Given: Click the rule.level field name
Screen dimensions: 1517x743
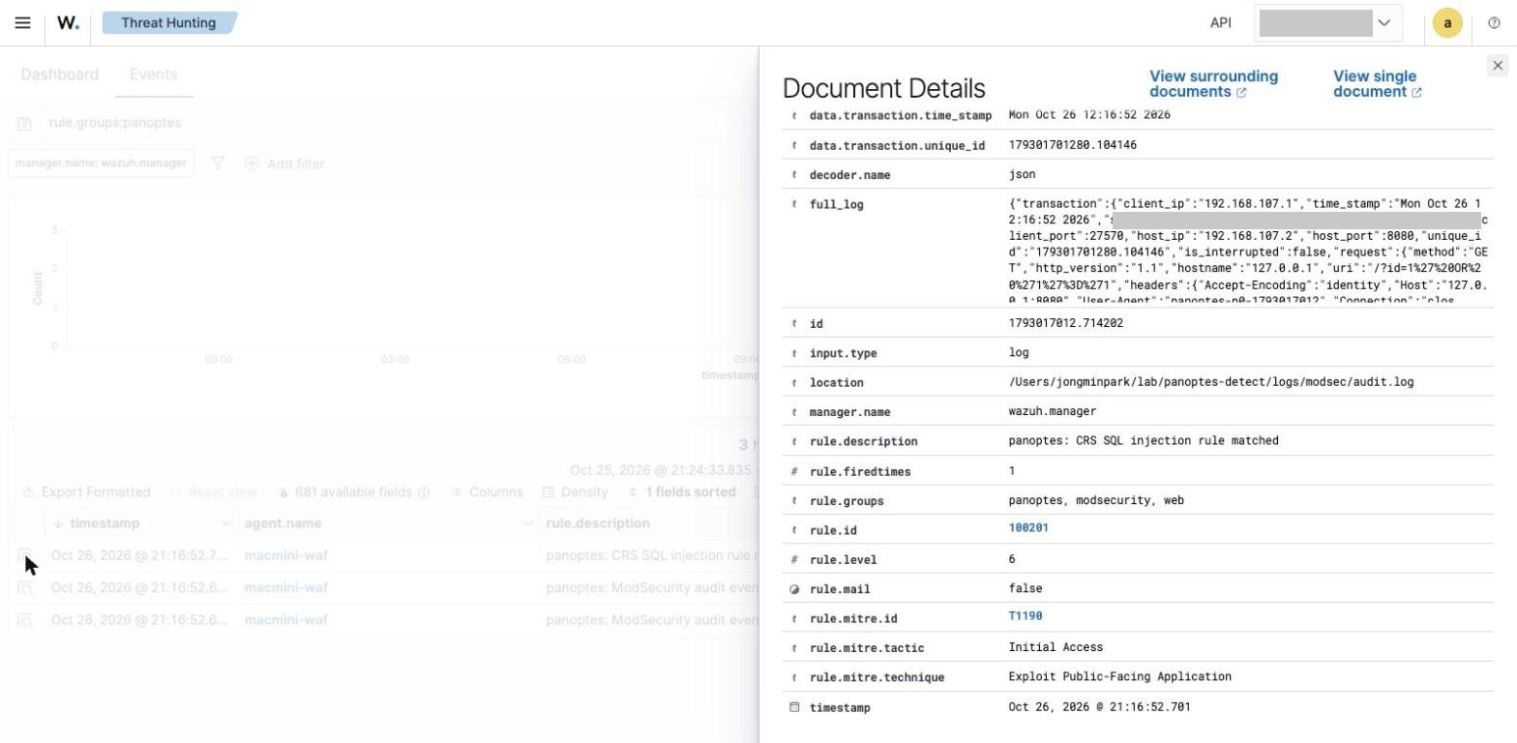Looking at the screenshot, I should (844, 560).
